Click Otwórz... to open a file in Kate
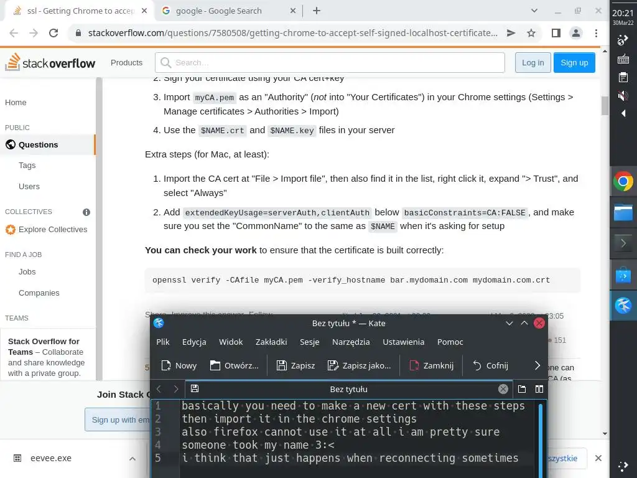The image size is (637, 478). [x=235, y=365]
